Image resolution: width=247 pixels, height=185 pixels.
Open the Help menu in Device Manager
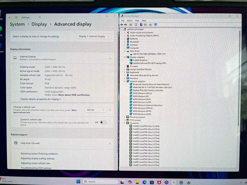click(x=144, y=20)
